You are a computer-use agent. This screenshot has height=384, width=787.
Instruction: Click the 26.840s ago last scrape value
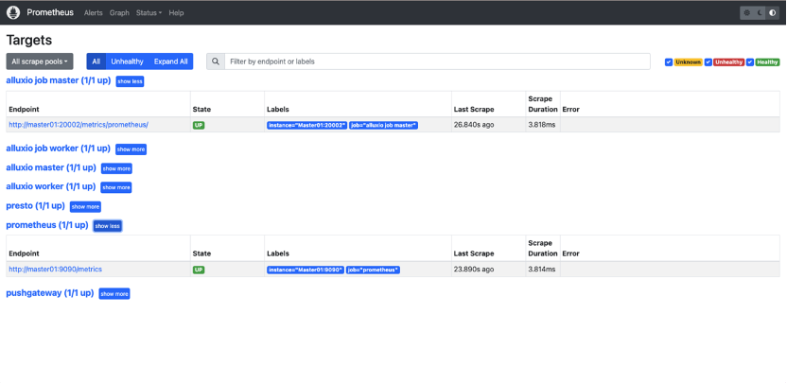tap(474, 125)
